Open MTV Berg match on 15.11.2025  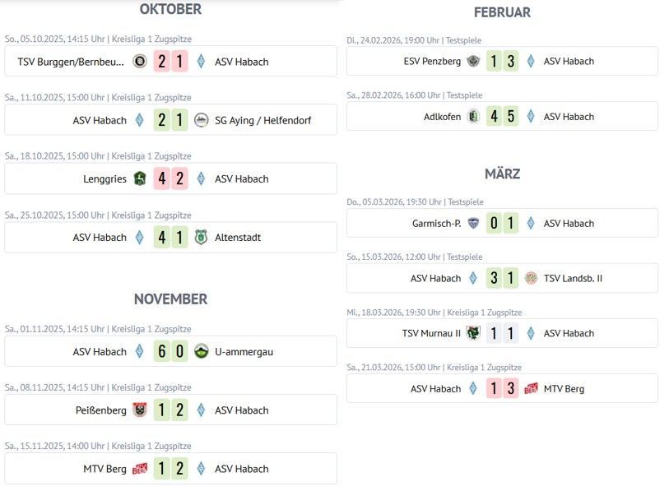[x=170, y=469]
